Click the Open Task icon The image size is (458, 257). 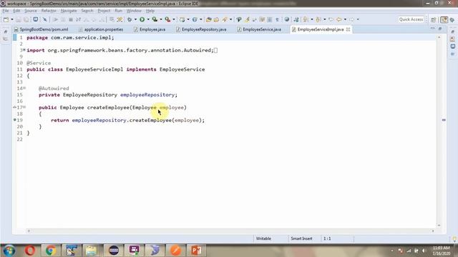(x=216, y=19)
